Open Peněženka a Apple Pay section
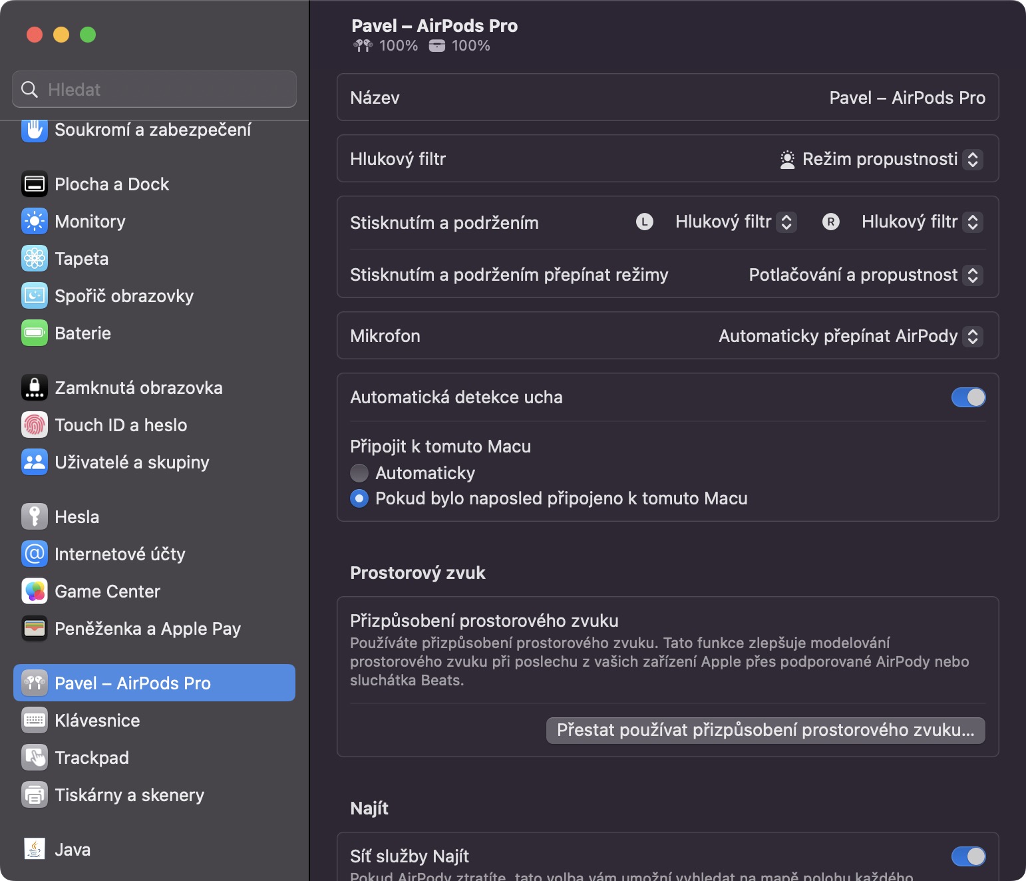 click(147, 629)
